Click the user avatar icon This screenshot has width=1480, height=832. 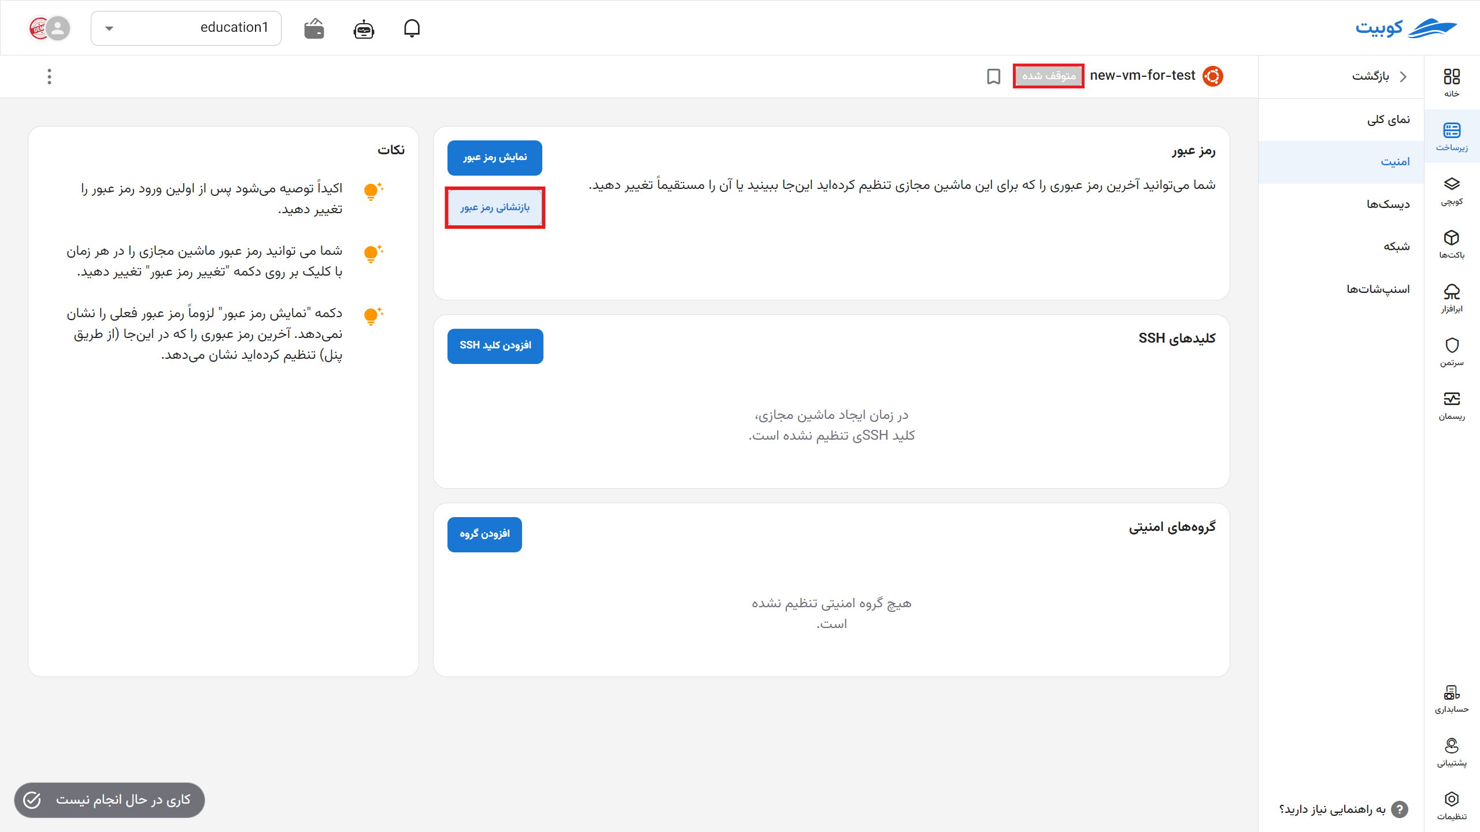click(x=57, y=28)
